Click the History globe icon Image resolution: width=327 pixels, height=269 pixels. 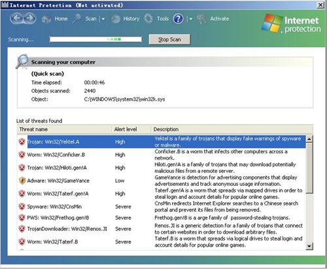(116, 19)
